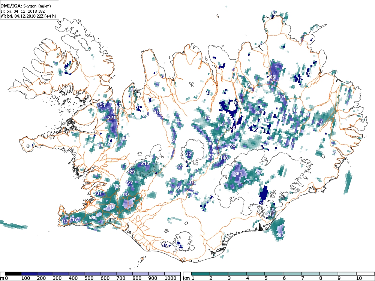Click the '280' visibility value on the map
The width and height of the screenshot is (375, 281).
210,144
